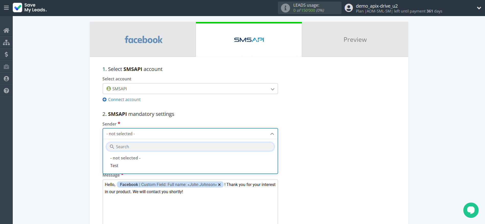Click the Connect account link
This screenshot has width=485, height=224.
coord(124,99)
